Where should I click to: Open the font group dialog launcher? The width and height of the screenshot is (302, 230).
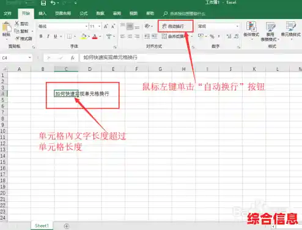tap(115, 47)
